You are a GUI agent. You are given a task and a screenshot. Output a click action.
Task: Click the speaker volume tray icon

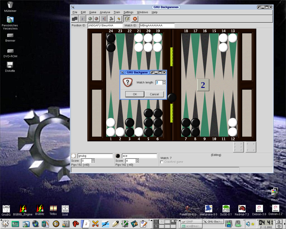248,224
